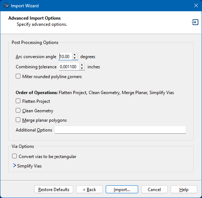This screenshot has width=202, height=198.
Task: Focus the Arc conversion angle field
Action: tap(65, 56)
